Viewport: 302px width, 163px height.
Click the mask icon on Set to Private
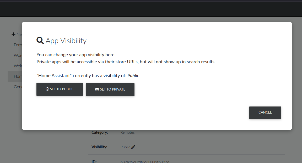click(97, 89)
